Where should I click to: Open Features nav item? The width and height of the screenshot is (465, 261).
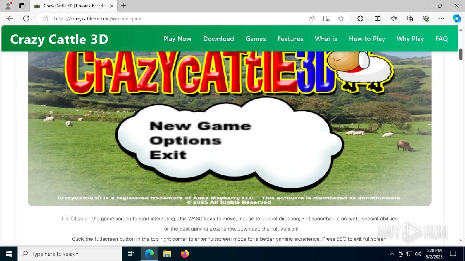click(x=290, y=39)
